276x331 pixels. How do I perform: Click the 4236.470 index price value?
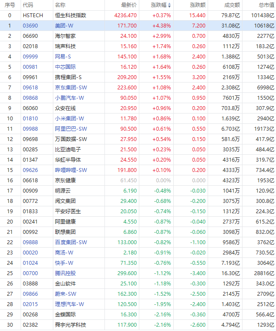point(126,15)
